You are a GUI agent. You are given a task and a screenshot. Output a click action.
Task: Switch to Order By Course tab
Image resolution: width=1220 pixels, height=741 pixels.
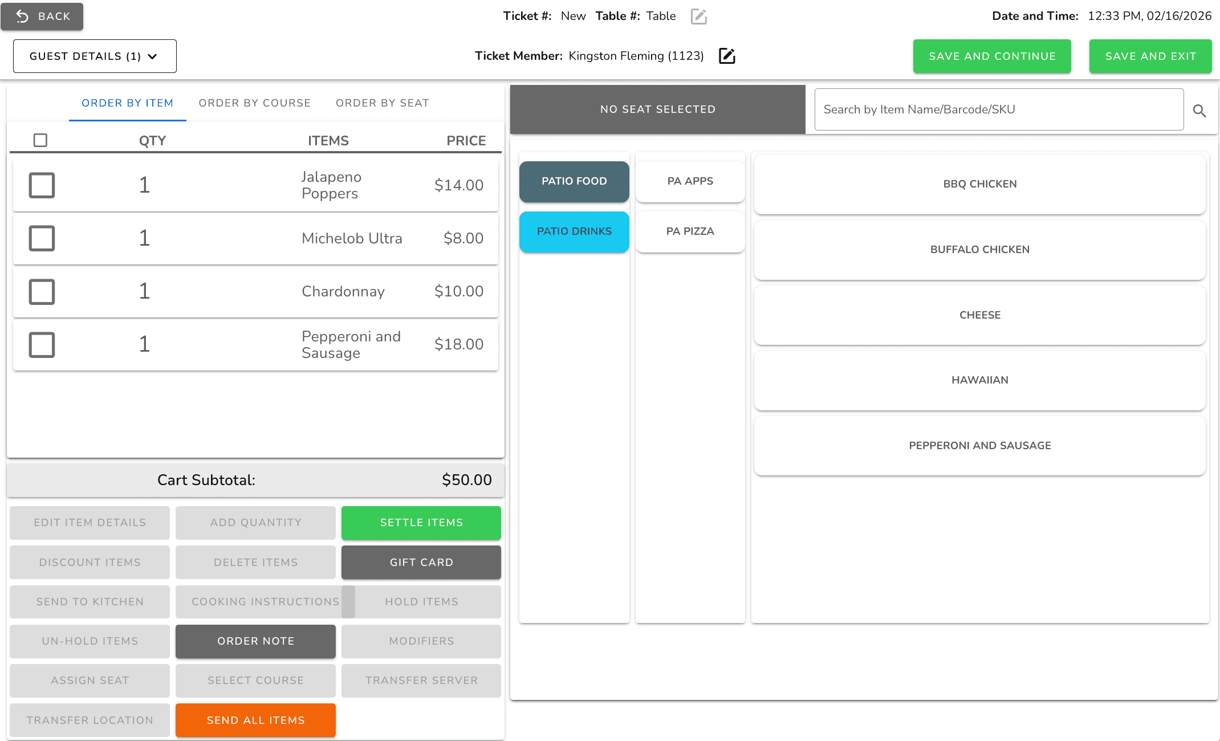254,103
